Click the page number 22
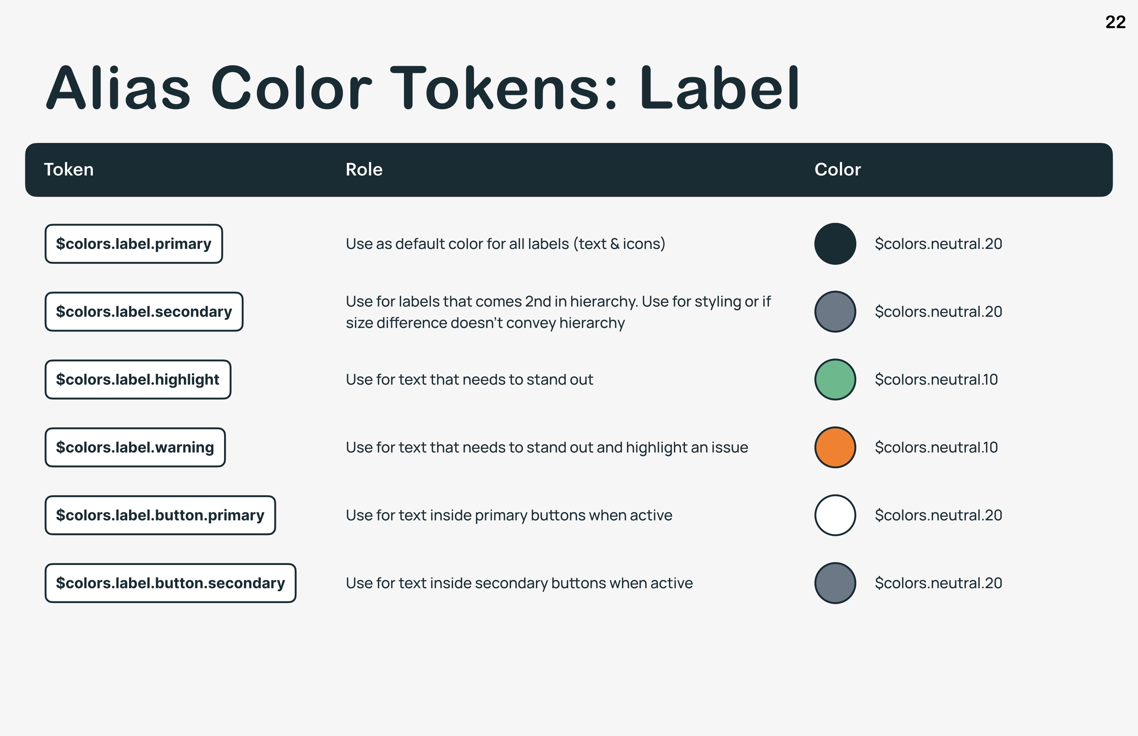This screenshot has width=1138, height=736. coord(1116,22)
